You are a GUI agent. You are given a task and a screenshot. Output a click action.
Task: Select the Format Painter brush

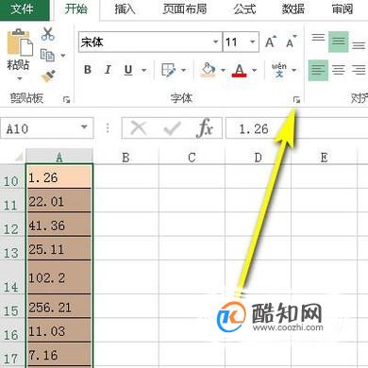click(x=48, y=76)
